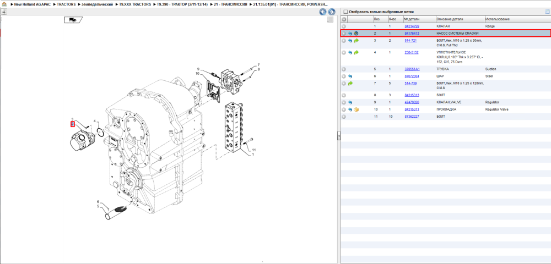Click yellow package icon in row 84315311
The width and height of the screenshot is (551, 264).
point(356,109)
